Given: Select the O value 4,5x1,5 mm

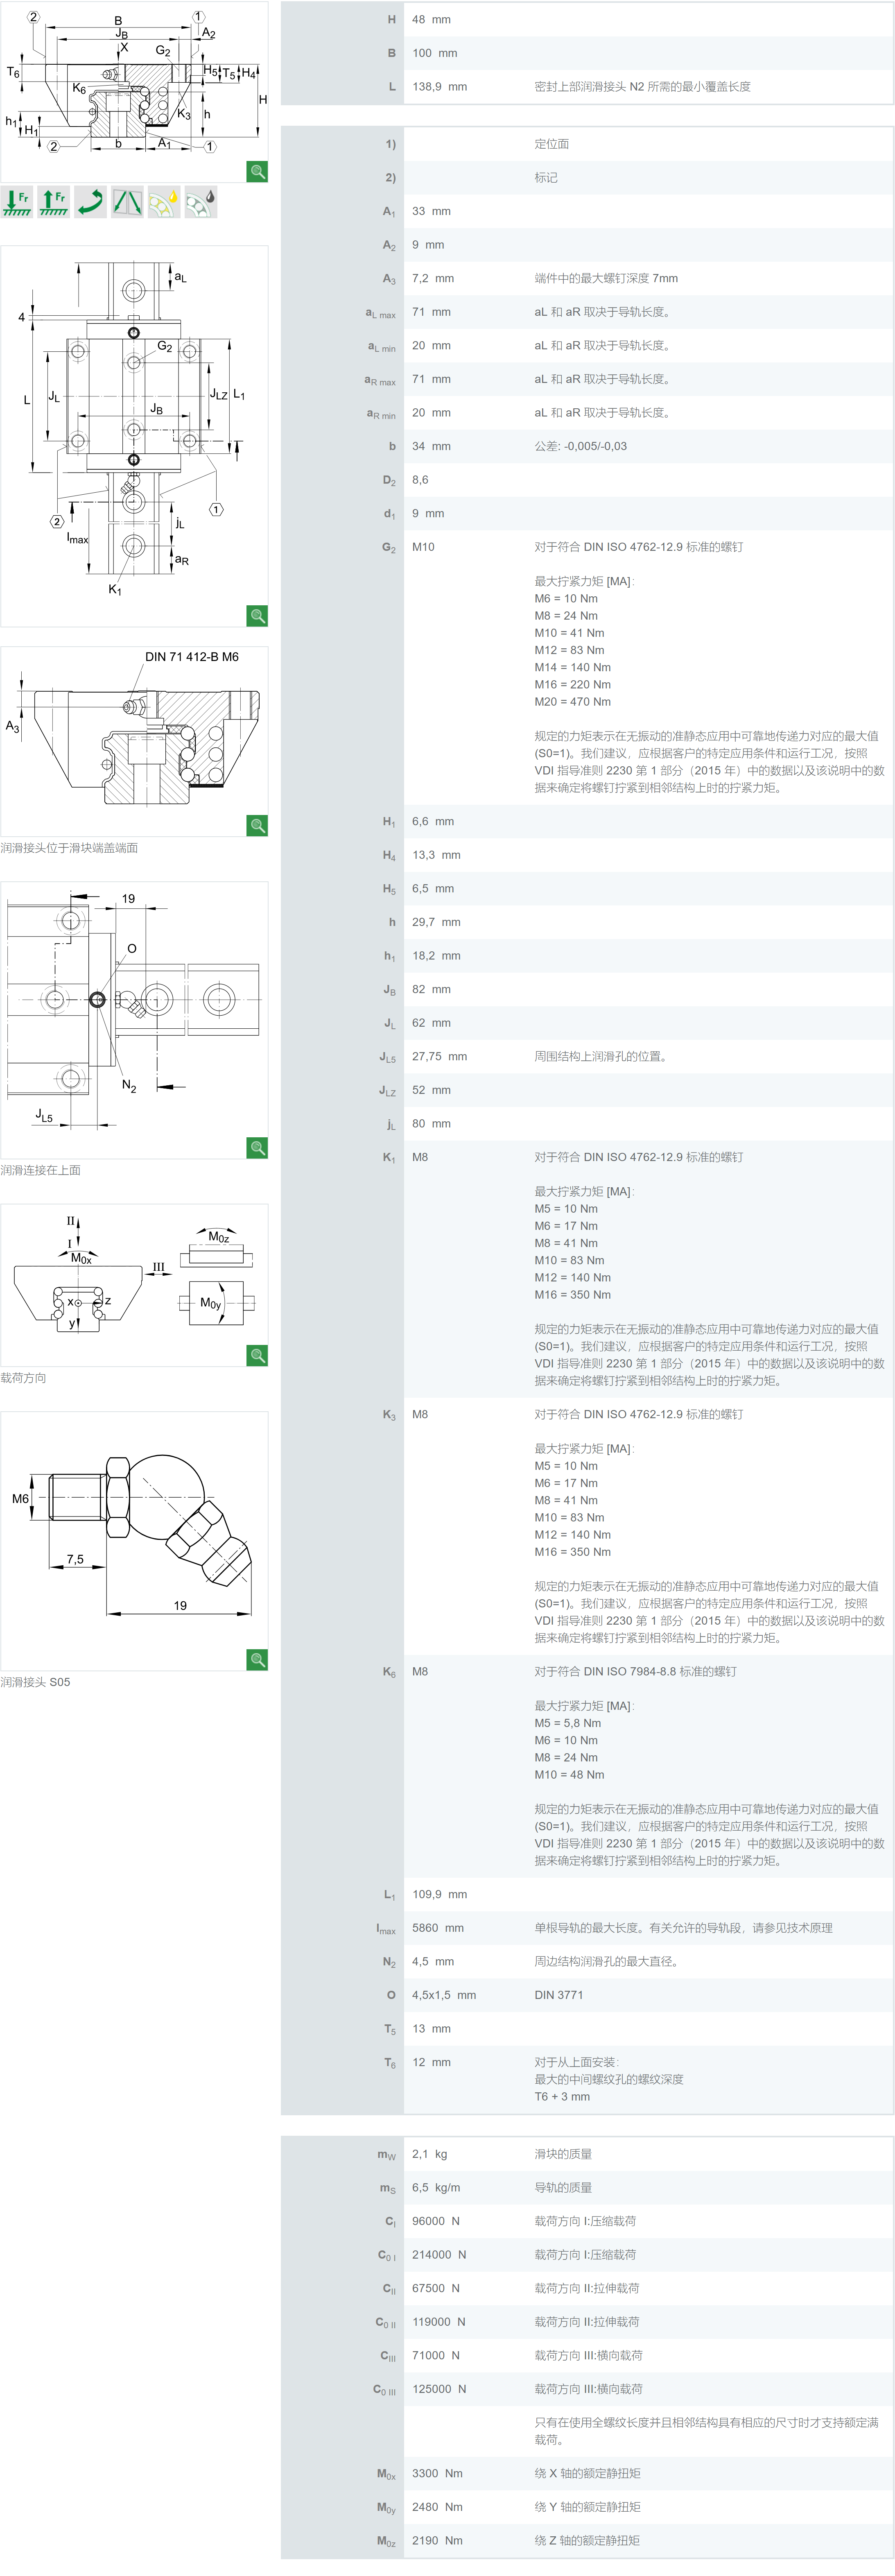Looking at the screenshot, I should click(x=444, y=1995).
